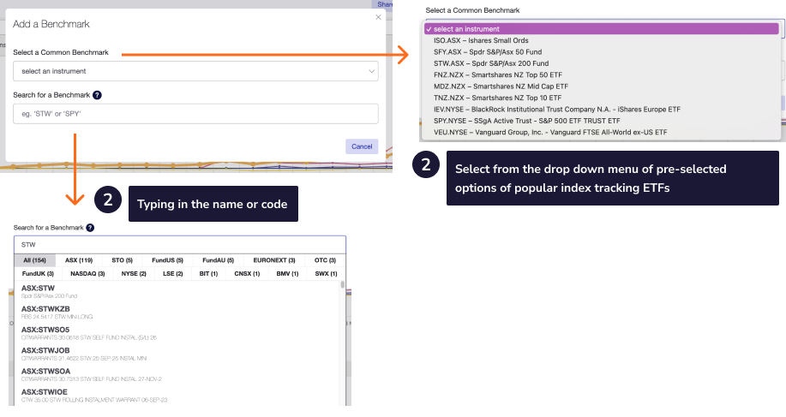This screenshot has width=786, height=417.
Task: Select VEU.NYSE Vanguard FTSE All-World ex-US ETF
Action: tap(601, 133)
